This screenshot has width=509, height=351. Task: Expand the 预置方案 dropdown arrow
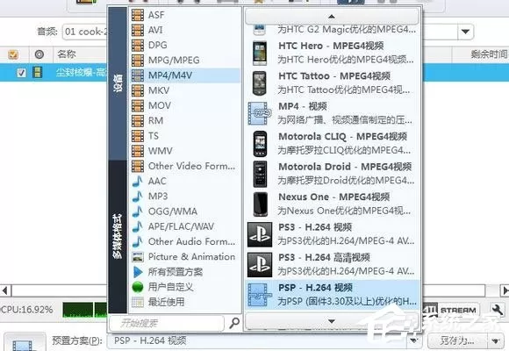(413, 340)
